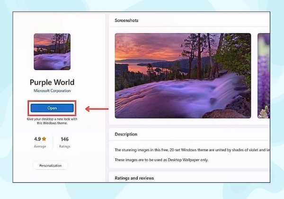Viewport: 284px width, 199px height.
Task: Click the Ratings and reviews heading
Action: [x=134, y=178]
